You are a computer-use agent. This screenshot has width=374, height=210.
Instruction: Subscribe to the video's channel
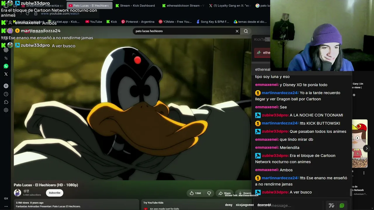point(55,193)
